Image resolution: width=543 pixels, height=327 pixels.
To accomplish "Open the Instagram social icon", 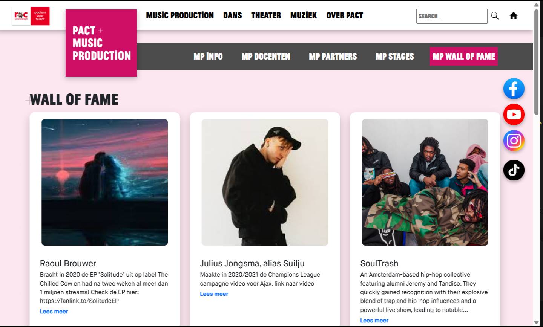I will coord(514,141).
